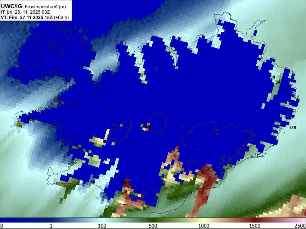Click the 15 value near the southwest coast
The height and width of the screenshot is (229, 306).
[x=93, y=182]
